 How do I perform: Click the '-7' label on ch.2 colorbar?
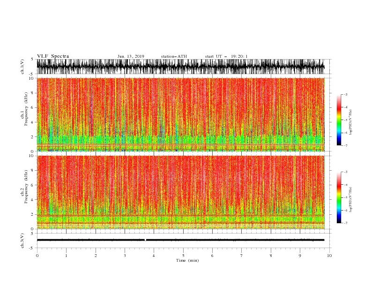(x=345, y=223)
